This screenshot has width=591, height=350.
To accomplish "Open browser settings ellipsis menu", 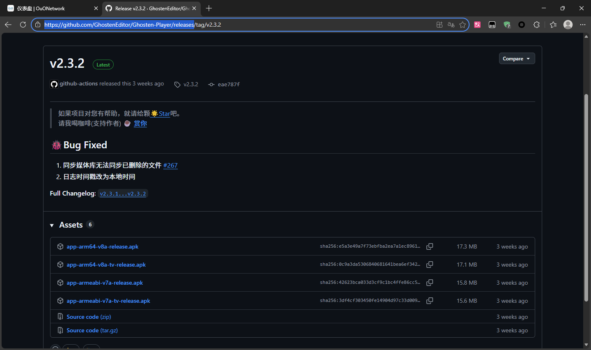I will coord(582,25).
